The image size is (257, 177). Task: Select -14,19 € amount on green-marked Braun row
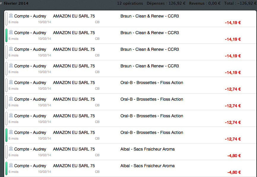click(x=233, y=39)
